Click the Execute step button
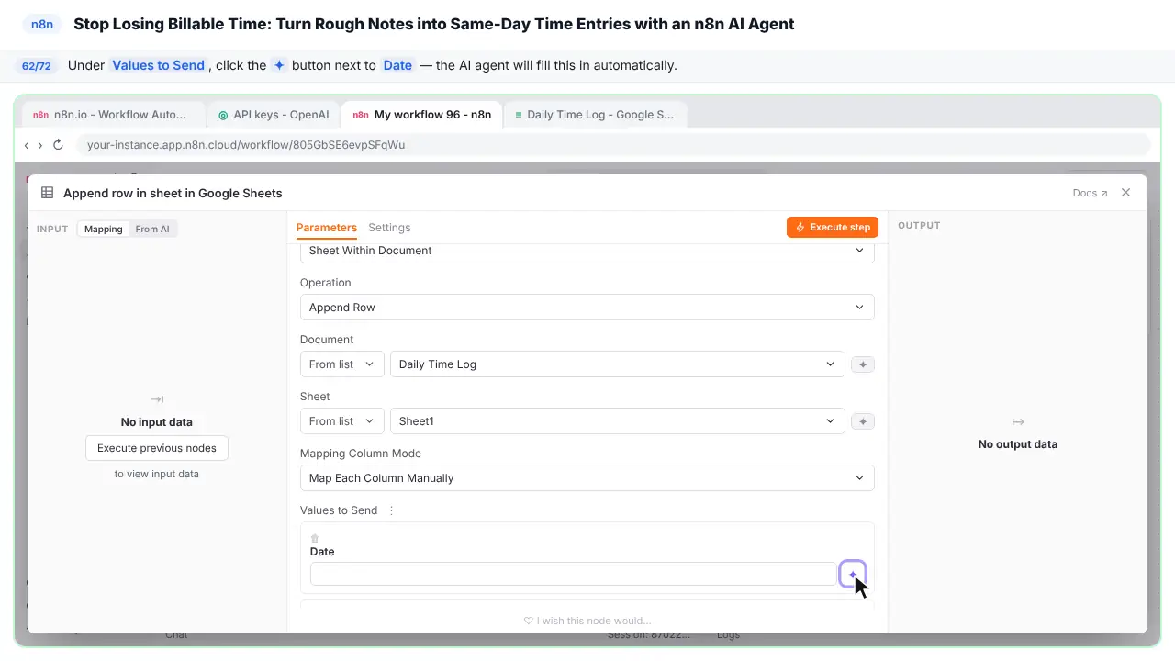This screenshot has width=1175, height=661. point(833,228)
